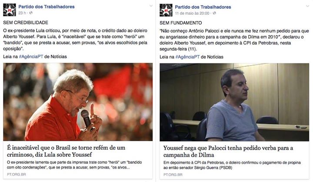
Task: Open right post options chevron
Action: click(x=308, y=7)
